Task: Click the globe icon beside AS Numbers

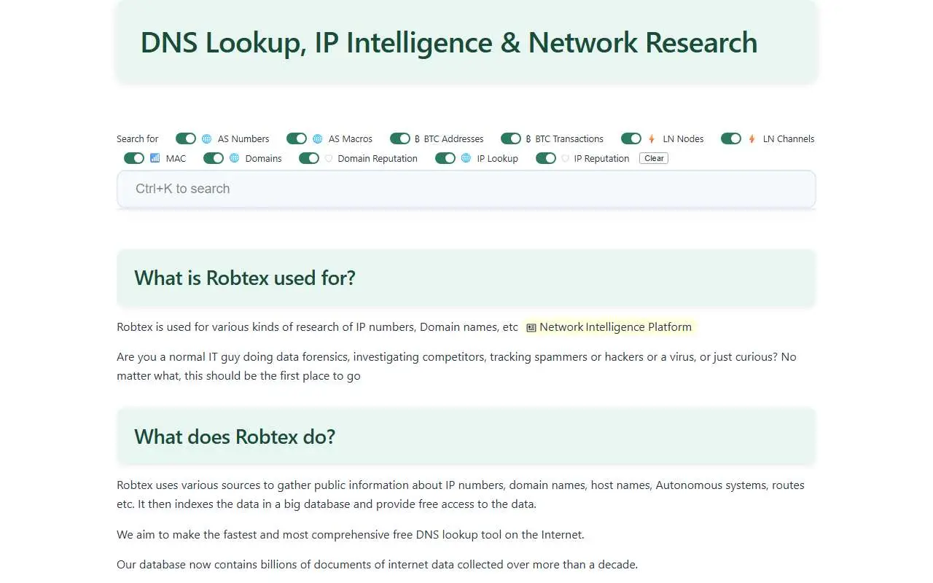Action: pos(206,138)
